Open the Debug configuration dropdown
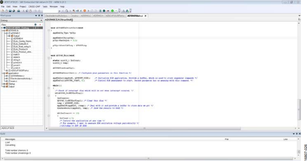307x161 pixels. tap(22, 20)
